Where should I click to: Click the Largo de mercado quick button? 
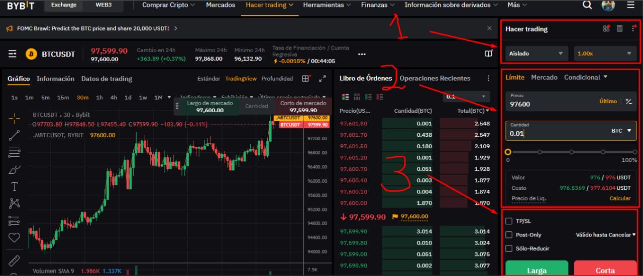pos(209,107)
